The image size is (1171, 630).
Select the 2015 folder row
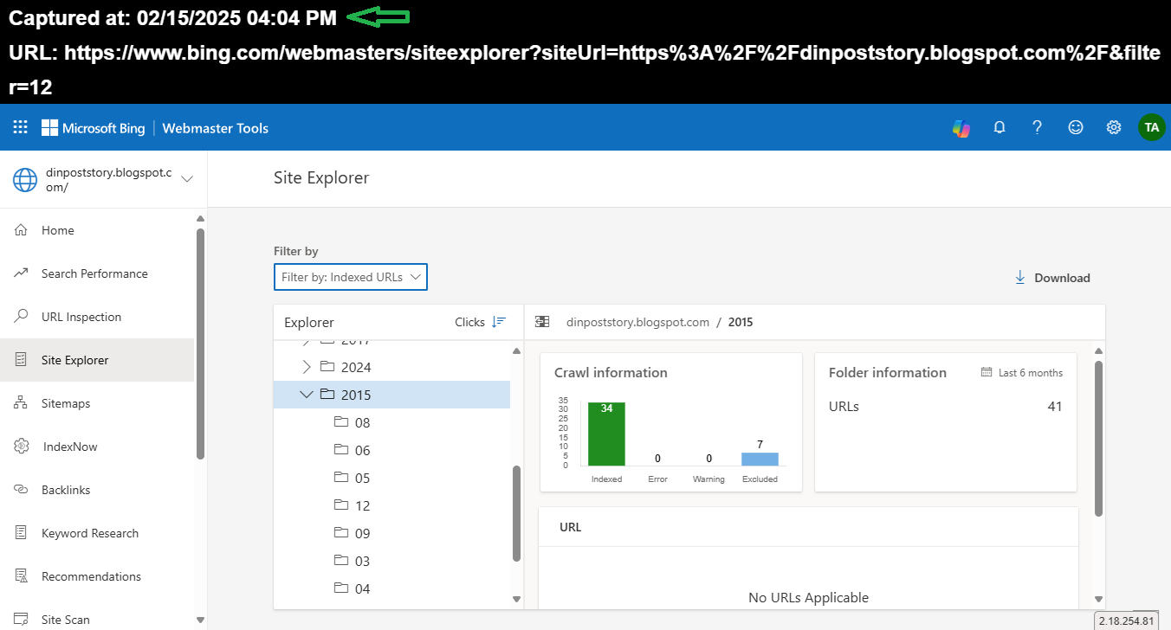point(391,395)
